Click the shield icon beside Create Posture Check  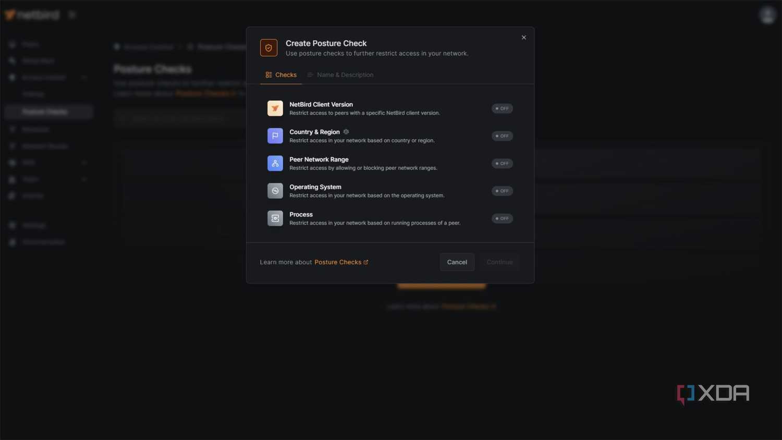point(268,48)
